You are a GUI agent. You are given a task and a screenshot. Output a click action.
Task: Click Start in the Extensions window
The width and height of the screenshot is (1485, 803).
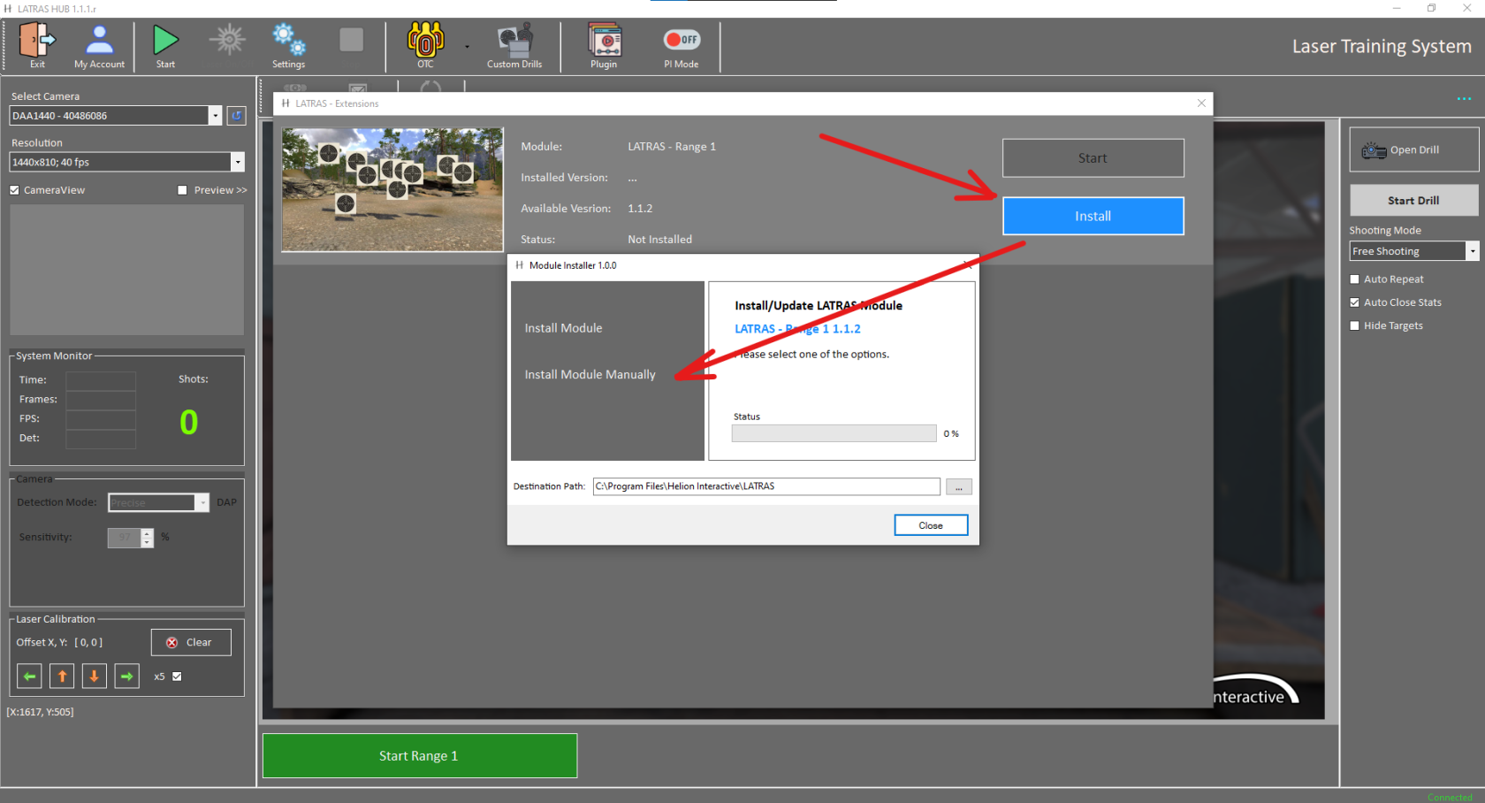(1093, 158)
